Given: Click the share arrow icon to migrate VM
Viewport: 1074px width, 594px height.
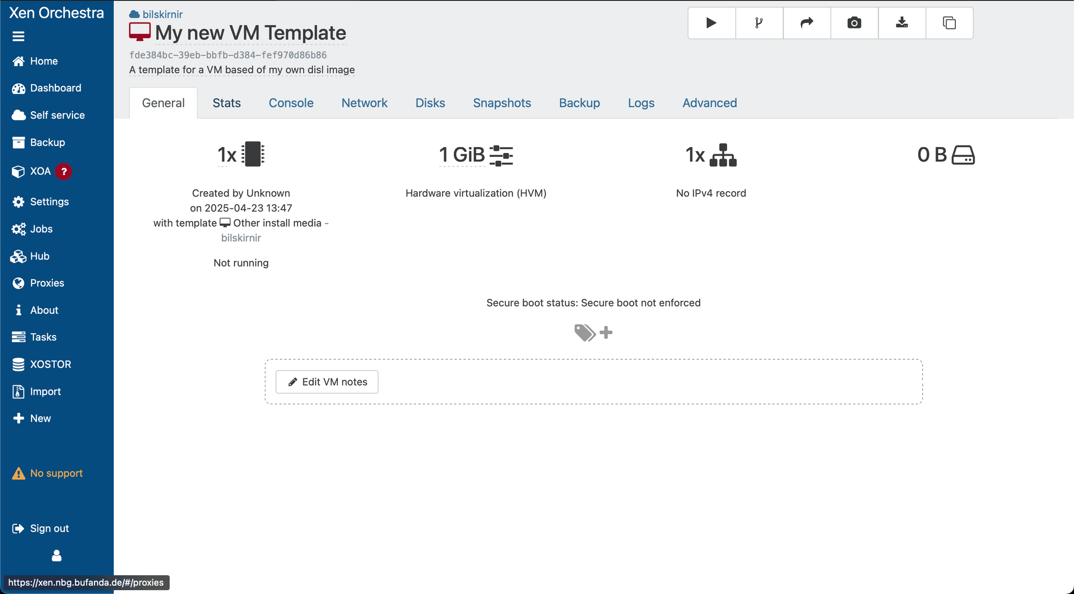Looking at the screenshot, I should pos(807,23).
